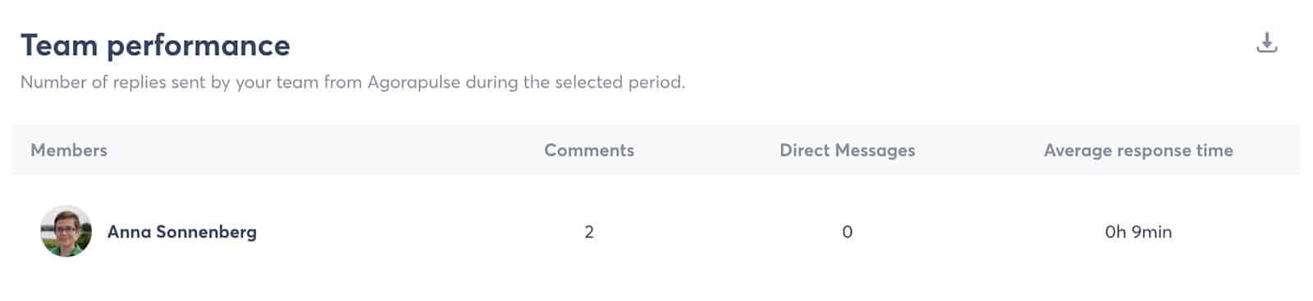Viewport: 1313px width, 301px height.
Task: Click the word 'Direct' in column header
Action: 805,150
